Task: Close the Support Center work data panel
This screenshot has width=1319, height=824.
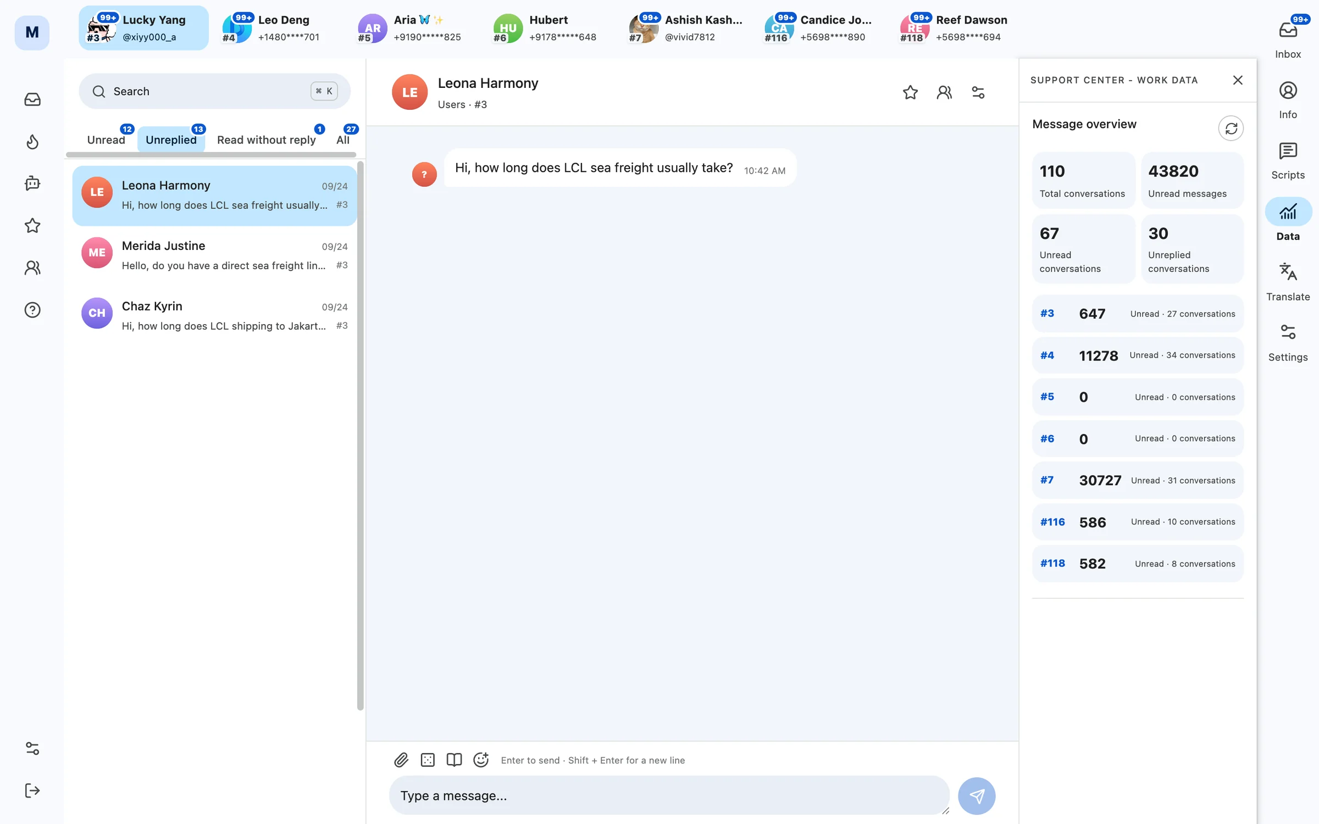Action: pos(1238,80)
